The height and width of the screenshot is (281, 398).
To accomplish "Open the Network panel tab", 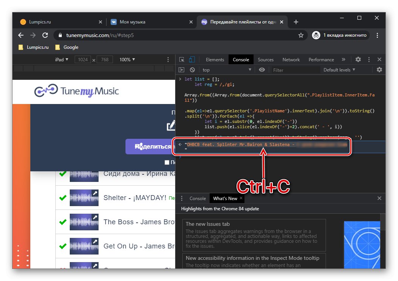I will coord(291,59).
